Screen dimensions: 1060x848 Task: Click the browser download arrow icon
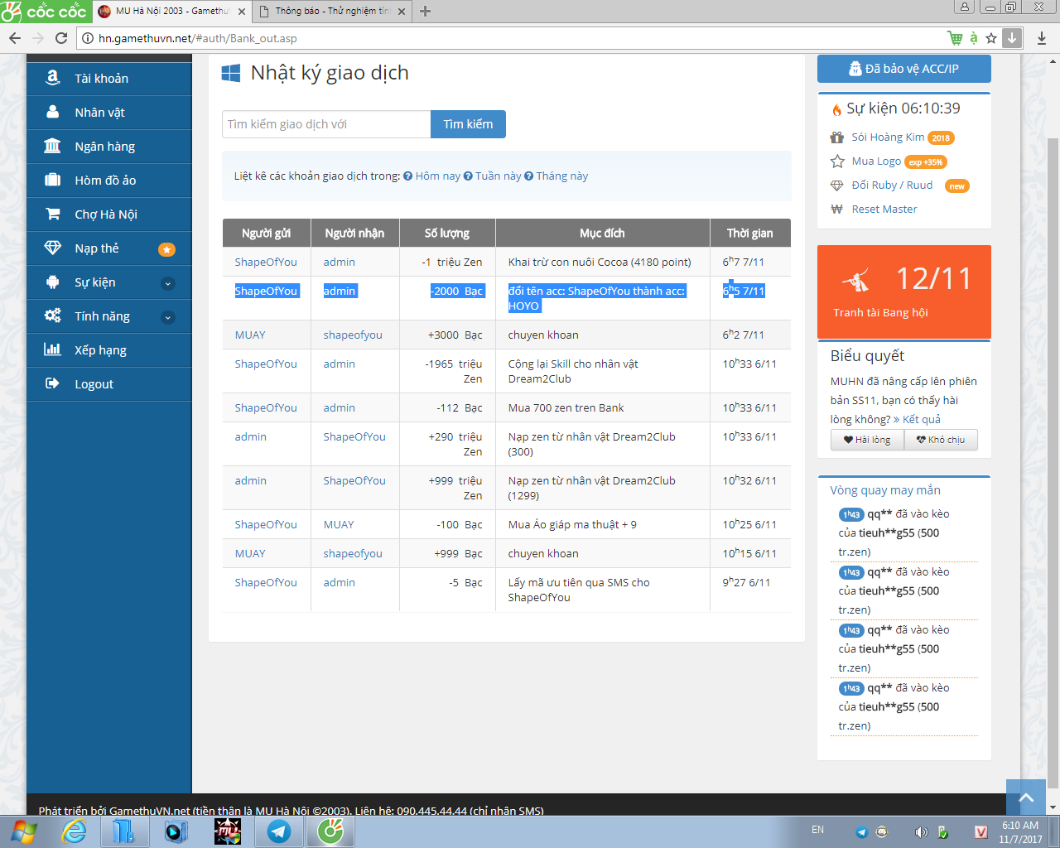(1042, 38)
